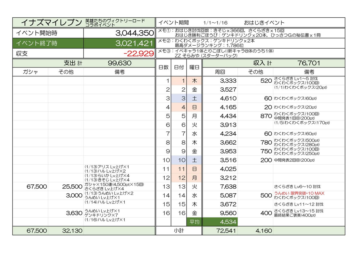Viewport: 358px width, 253px height.
Task: Click the 土 weekday cell for day 10
Action: tap(194, 160)
